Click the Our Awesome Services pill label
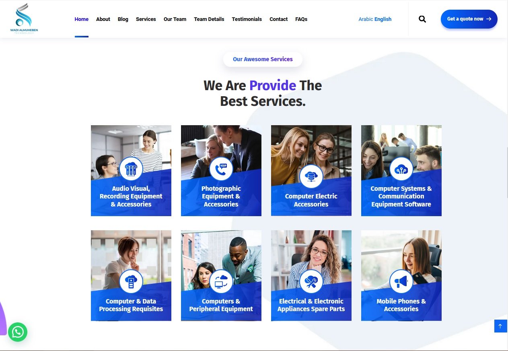Viewport: 508px width, 351px height. click(x=263, y=59)
